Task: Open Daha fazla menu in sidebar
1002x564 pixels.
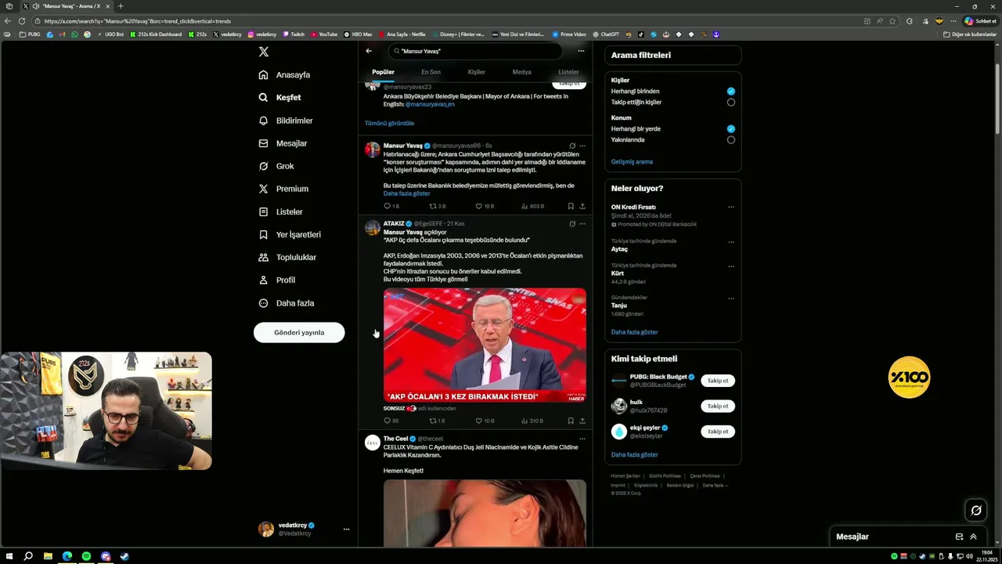Action: (287, 303)
